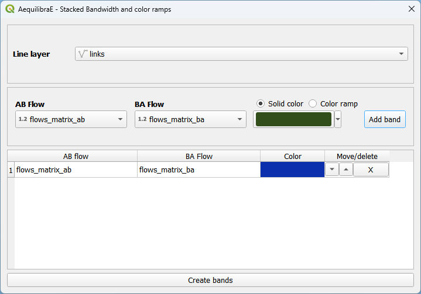Screen dimensions: 421x294
Task: Click the BA Flow column header
Action: click(198, 156)
